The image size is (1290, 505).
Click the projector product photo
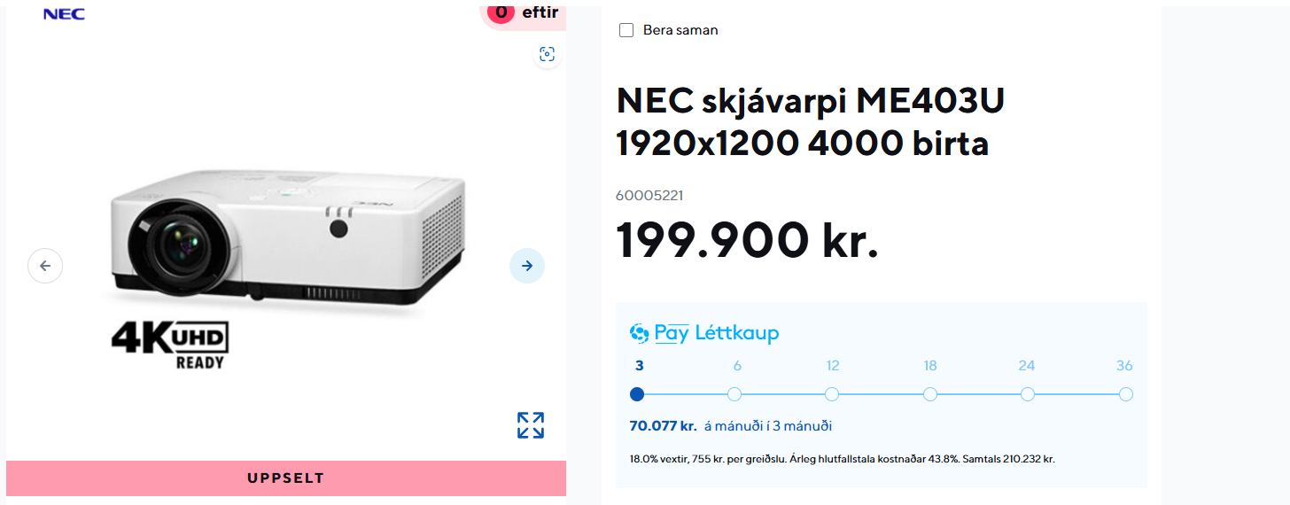click(x=287, y=237)
